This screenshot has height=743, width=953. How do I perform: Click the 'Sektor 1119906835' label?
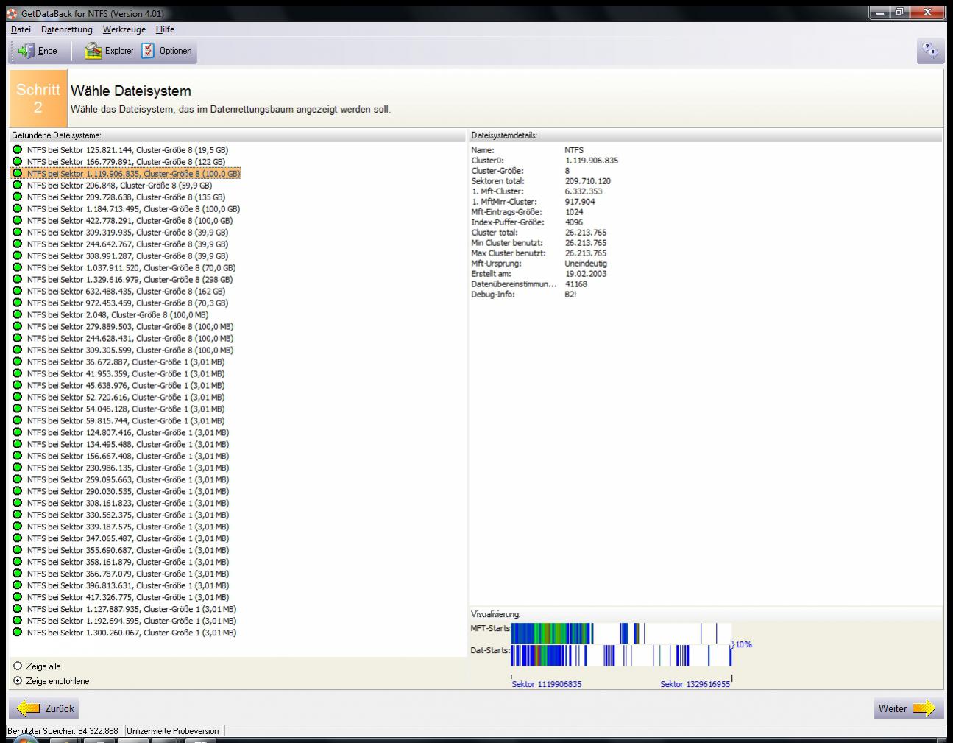pos(547,684)
